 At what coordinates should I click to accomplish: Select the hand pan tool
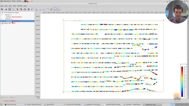(x=48, y=9)
